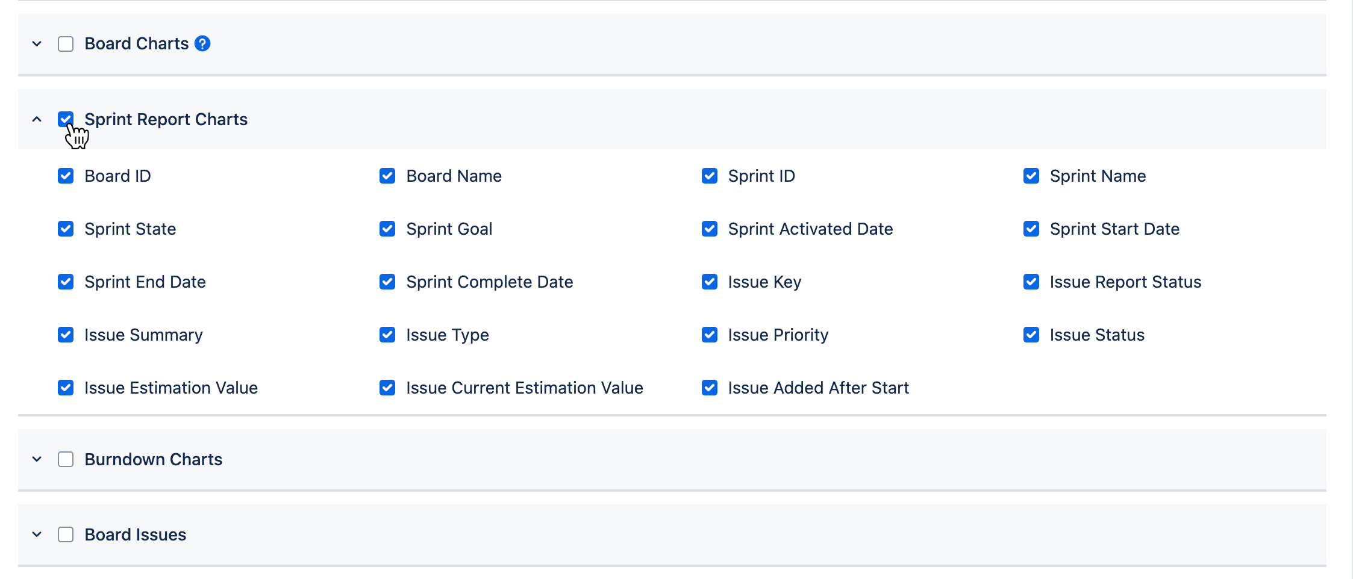
Task: Open the Board Charts help tooltip
Action: 202,43
